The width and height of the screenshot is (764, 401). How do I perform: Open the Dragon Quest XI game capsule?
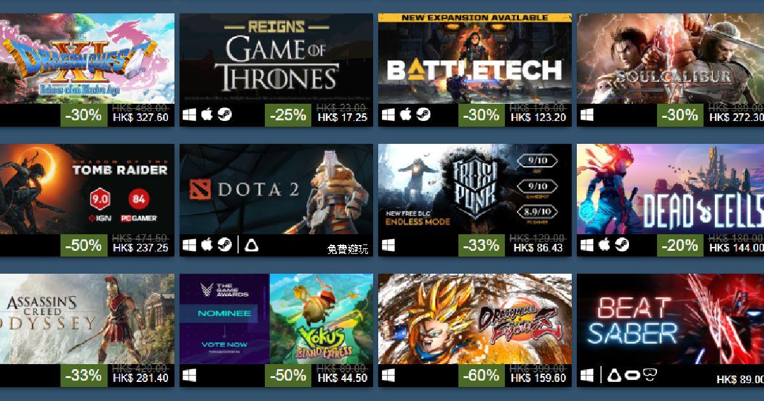87,59
